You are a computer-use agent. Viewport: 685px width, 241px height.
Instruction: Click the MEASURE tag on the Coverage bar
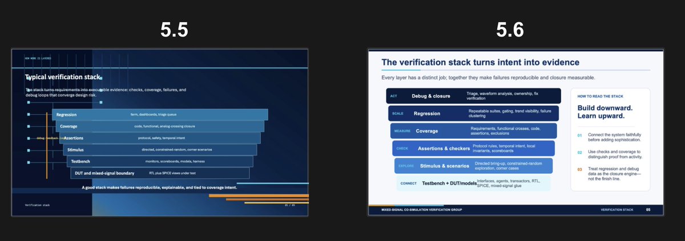(402, 131)
